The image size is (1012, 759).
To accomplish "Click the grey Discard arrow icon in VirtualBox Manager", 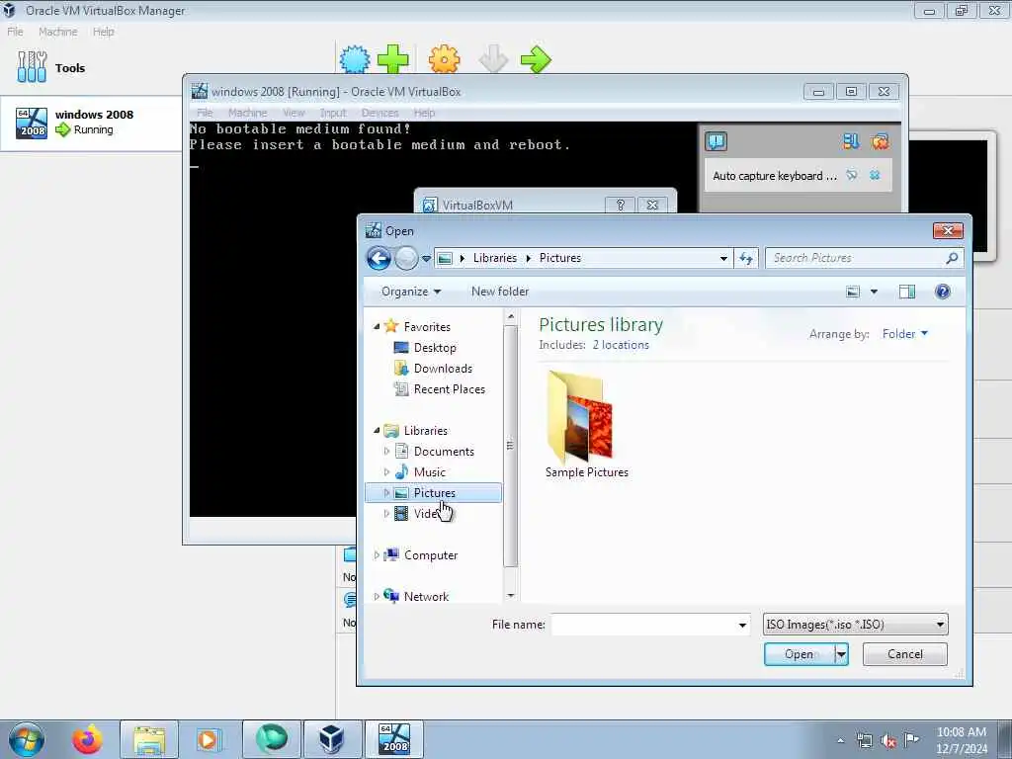I will point(494,60).
